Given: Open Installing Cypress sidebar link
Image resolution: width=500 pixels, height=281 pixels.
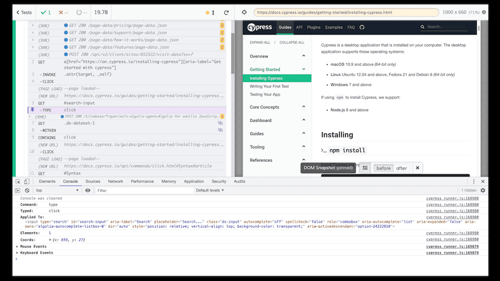Looking at the screenshot, I should tap(277, 78).
